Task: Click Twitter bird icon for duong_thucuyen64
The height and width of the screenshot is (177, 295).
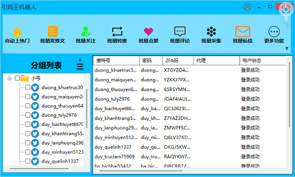Action: click(x=35, y=106)
